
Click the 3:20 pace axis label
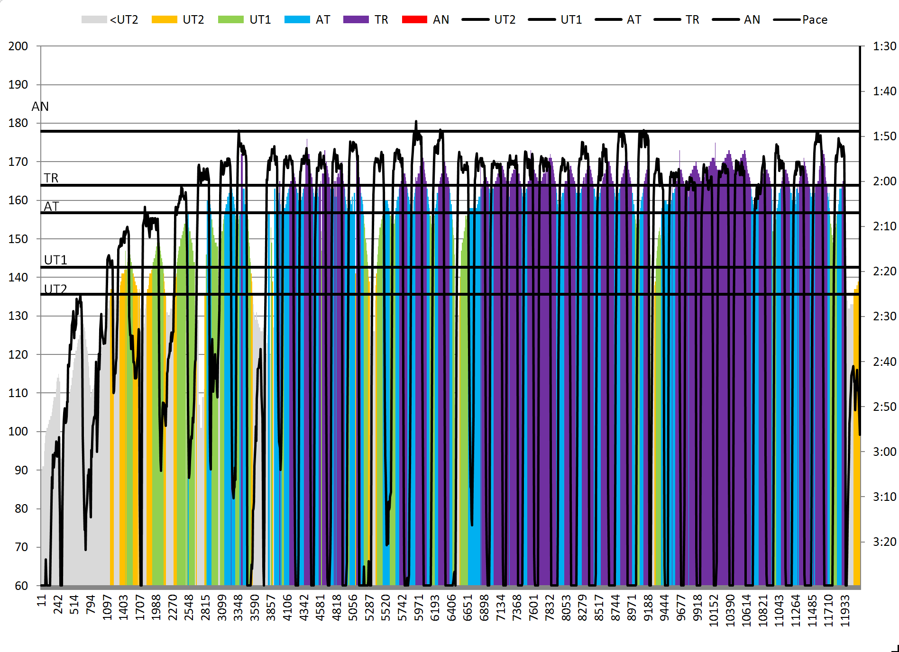point(884,542)
